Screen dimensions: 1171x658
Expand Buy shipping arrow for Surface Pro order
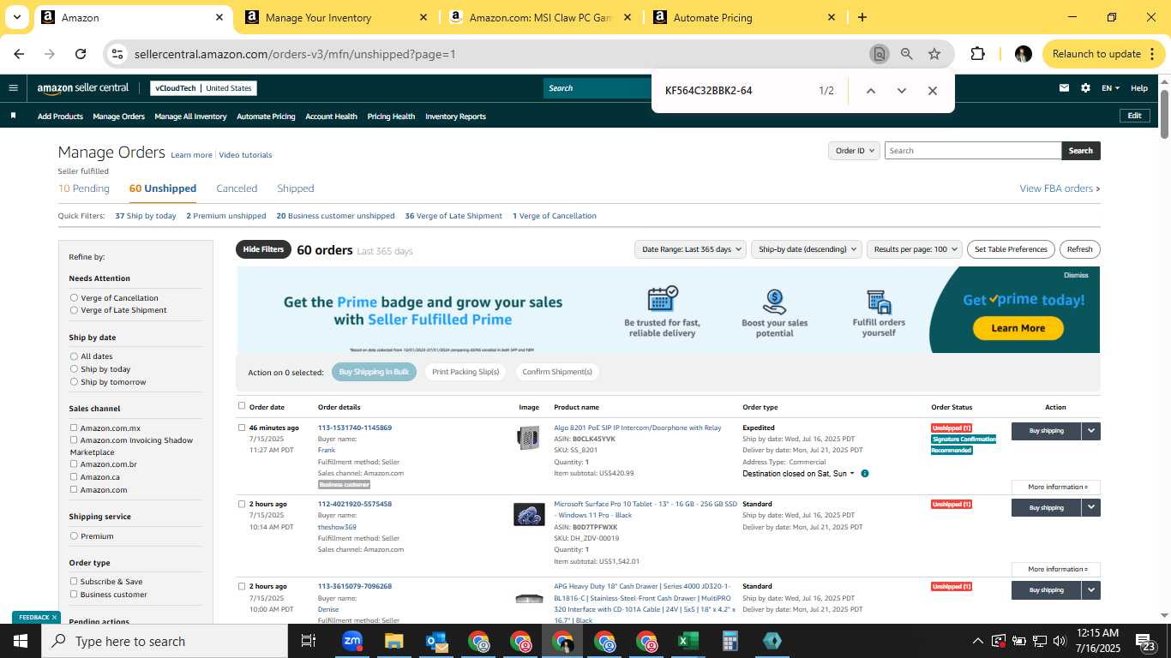pos(1090,507)
